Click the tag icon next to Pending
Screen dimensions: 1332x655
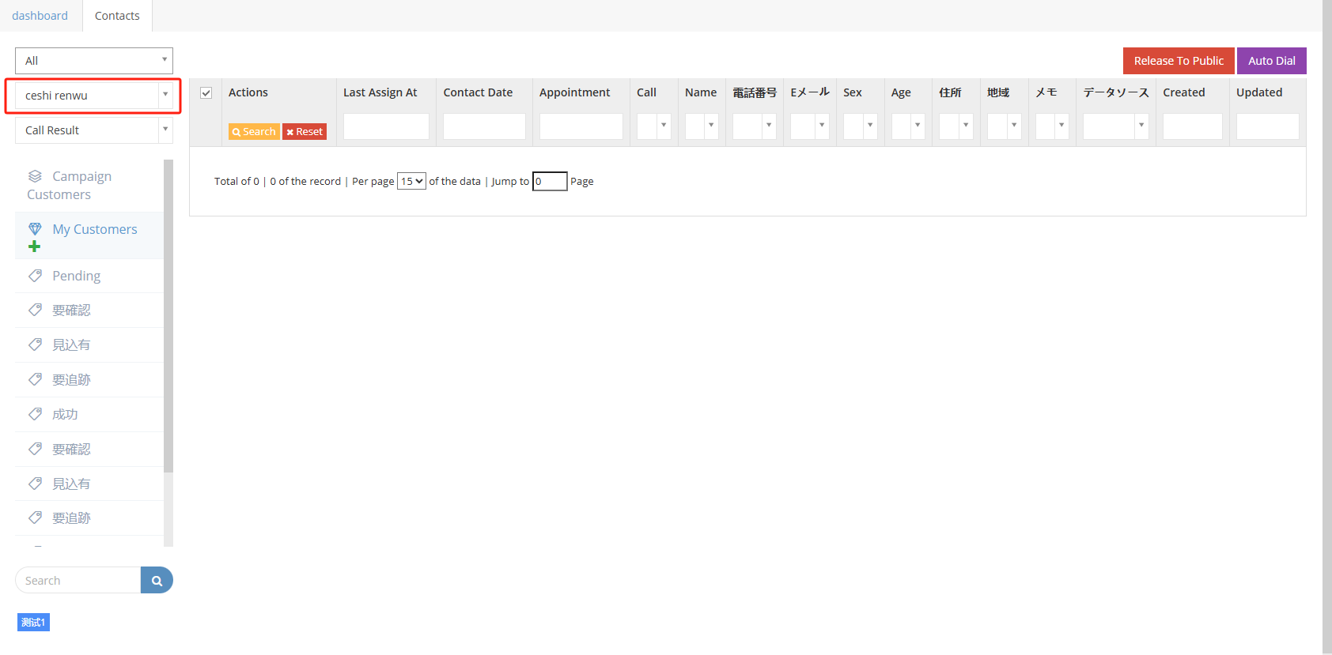tap(35, 276)
